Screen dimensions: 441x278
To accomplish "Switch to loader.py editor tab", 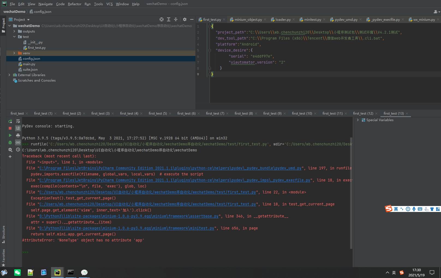I will pyautogui.click(x=283, y=20).
